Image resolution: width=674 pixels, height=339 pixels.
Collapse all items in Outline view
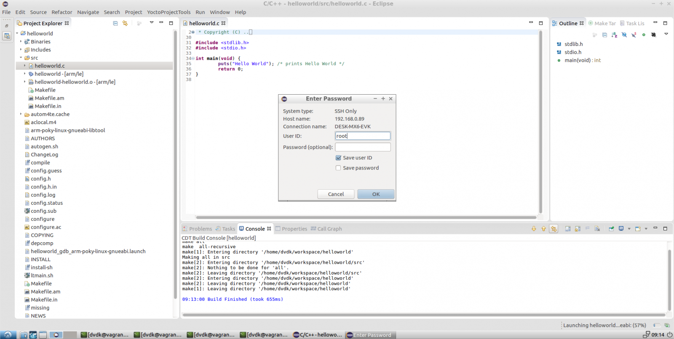pyautogui.click(x=604, y=35)
